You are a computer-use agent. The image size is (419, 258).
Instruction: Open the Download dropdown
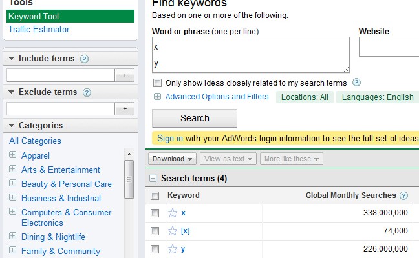coord(172,159)
